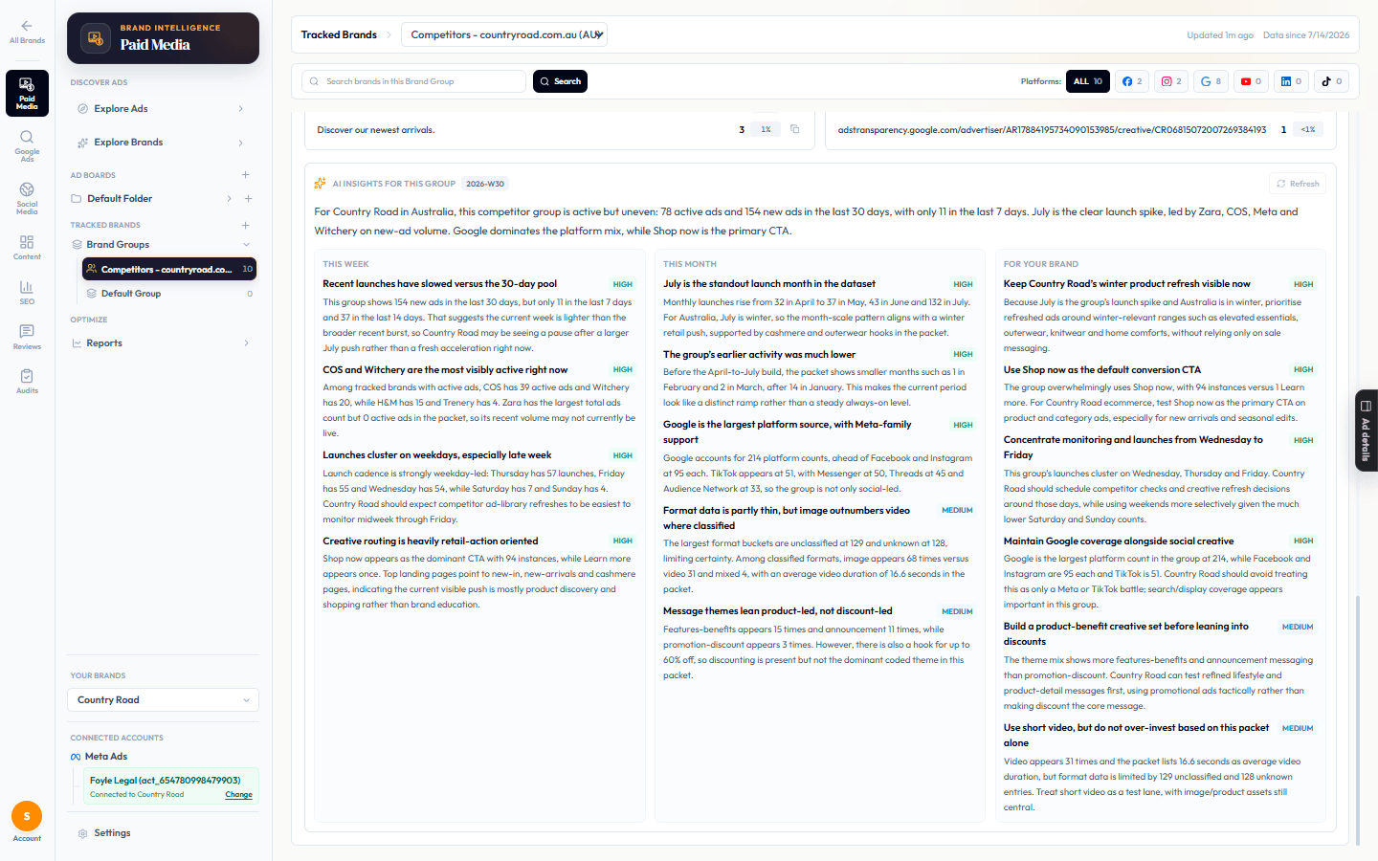Select Default Group in tree
This screenshot has width=1378, height=861.
169,294
